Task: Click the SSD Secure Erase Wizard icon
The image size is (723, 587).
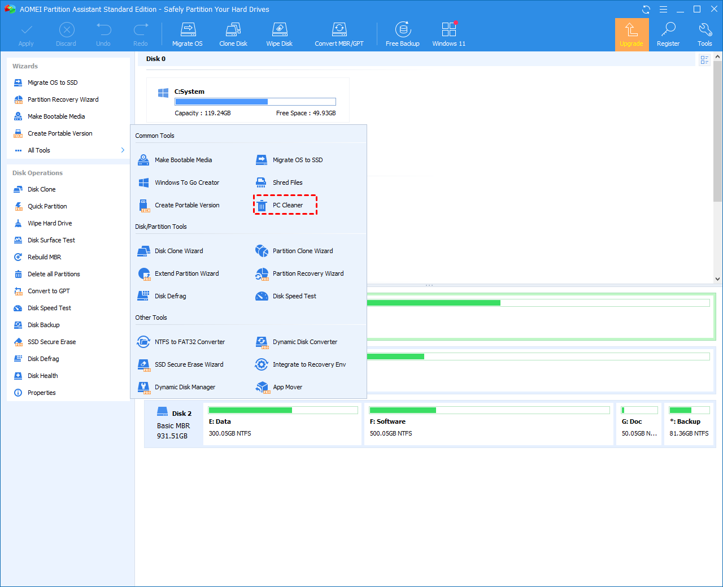Action: tap(144, 365)
